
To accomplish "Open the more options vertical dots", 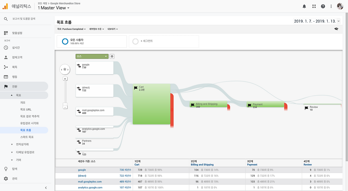I will click(x=331, y=6).
